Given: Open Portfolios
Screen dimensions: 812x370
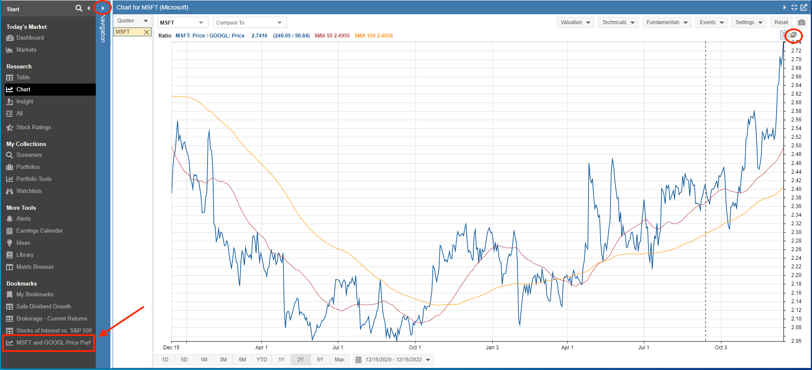Looking at the screenshot, I should click(x=23, y=167).
